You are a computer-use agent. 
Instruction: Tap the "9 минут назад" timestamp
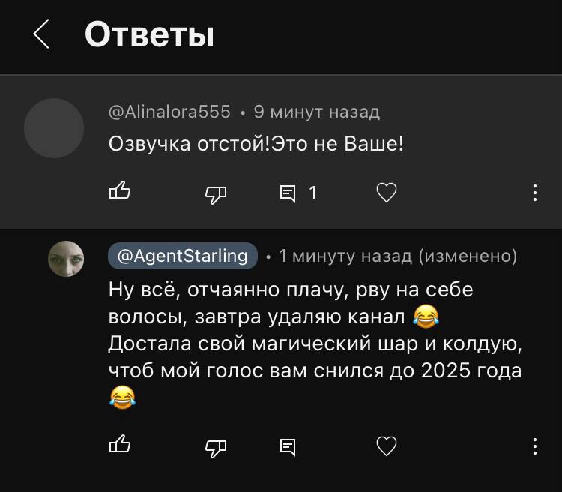[316, 112]
